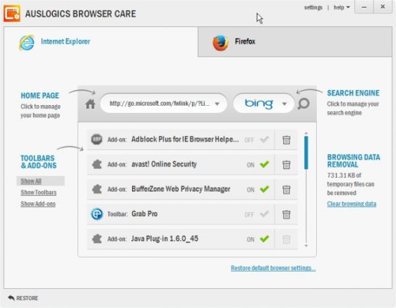396x308 pixels.
Task: Click the scrollbar up arrow
Action: click(306, 133)
